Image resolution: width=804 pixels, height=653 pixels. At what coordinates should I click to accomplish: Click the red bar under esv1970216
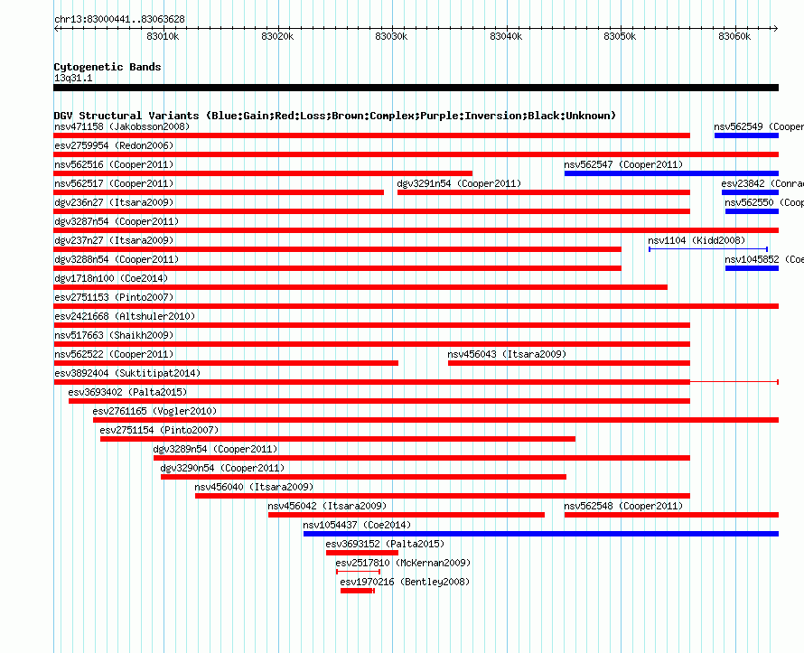pyautogui.click(x=358, y=591)
